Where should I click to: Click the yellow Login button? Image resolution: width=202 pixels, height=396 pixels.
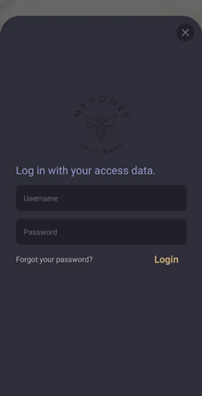coord(166,260)
